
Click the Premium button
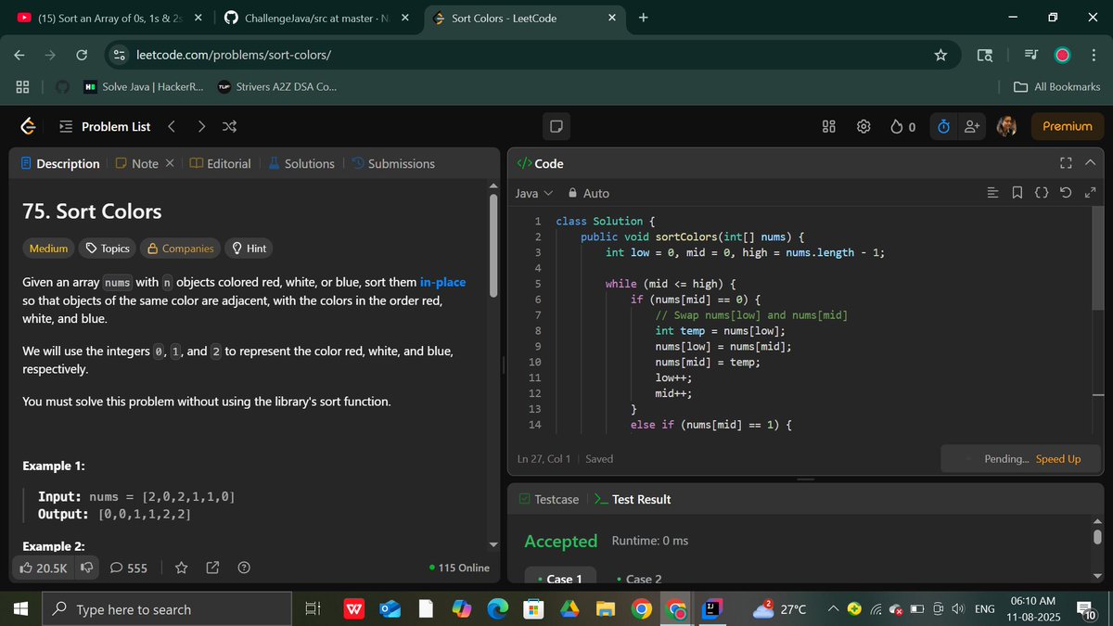pyautogui.click(x=1067, y=126)
